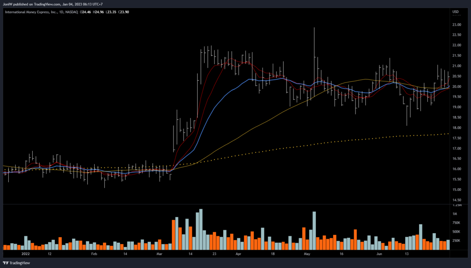This screenshot has width=471, height=268.
Task: Click the 17.00 price axis label
Action: tap(456, 149)
